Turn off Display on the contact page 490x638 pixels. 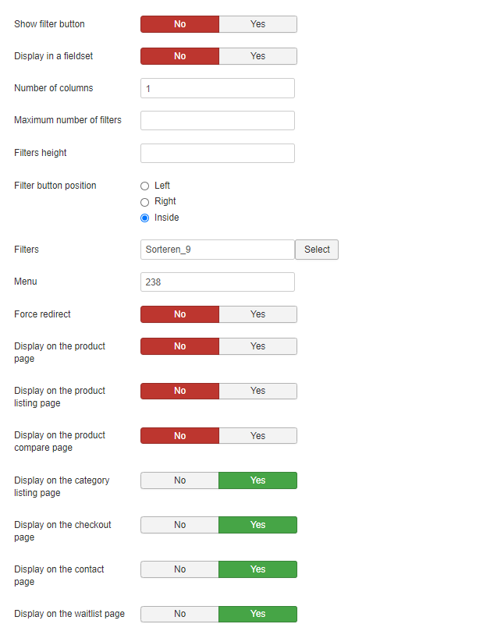(x=180, y=569)
